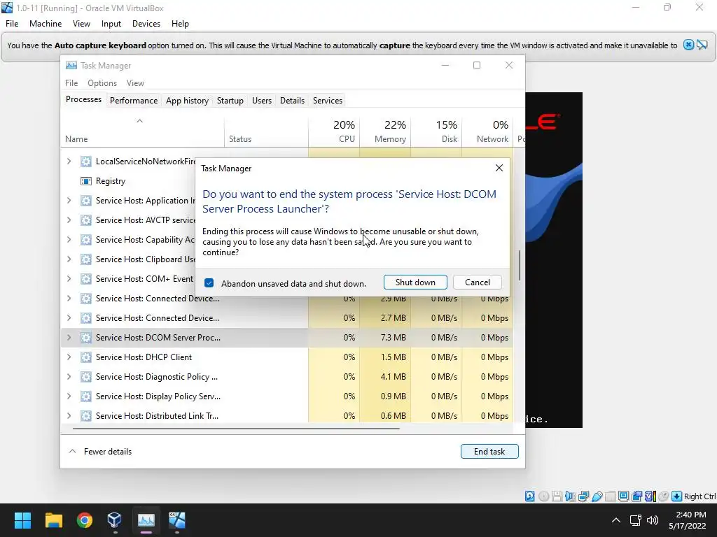Click the display settings indicator icon

click(623, 496)
